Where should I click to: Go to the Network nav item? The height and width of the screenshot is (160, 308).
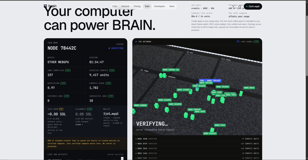[125, 6]
